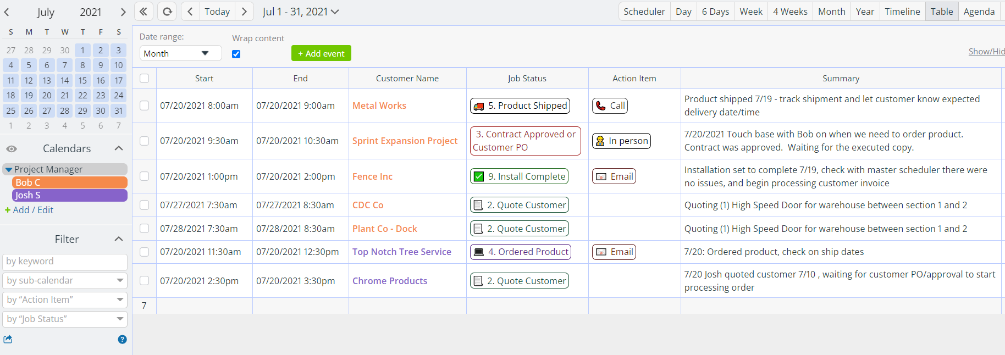The image size is (1005, 355).
Task: Collapse the sidebar with double-chevron icon
Action: (143, 12)
